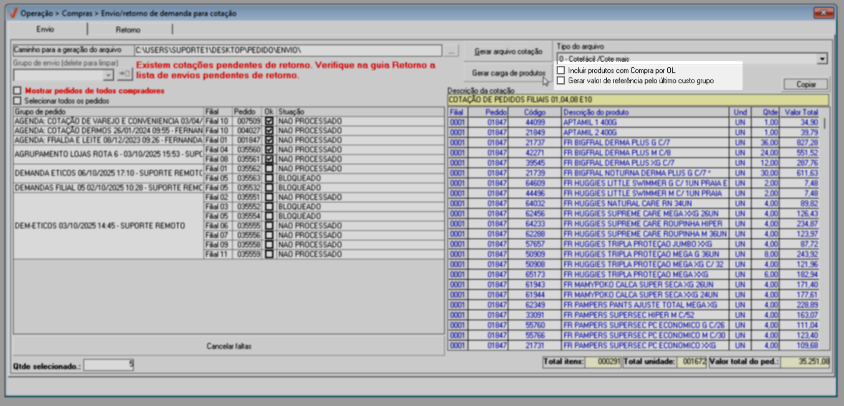Switch to the Envio tab
This screenshot has width=844, height=406.
pos(45,29)
